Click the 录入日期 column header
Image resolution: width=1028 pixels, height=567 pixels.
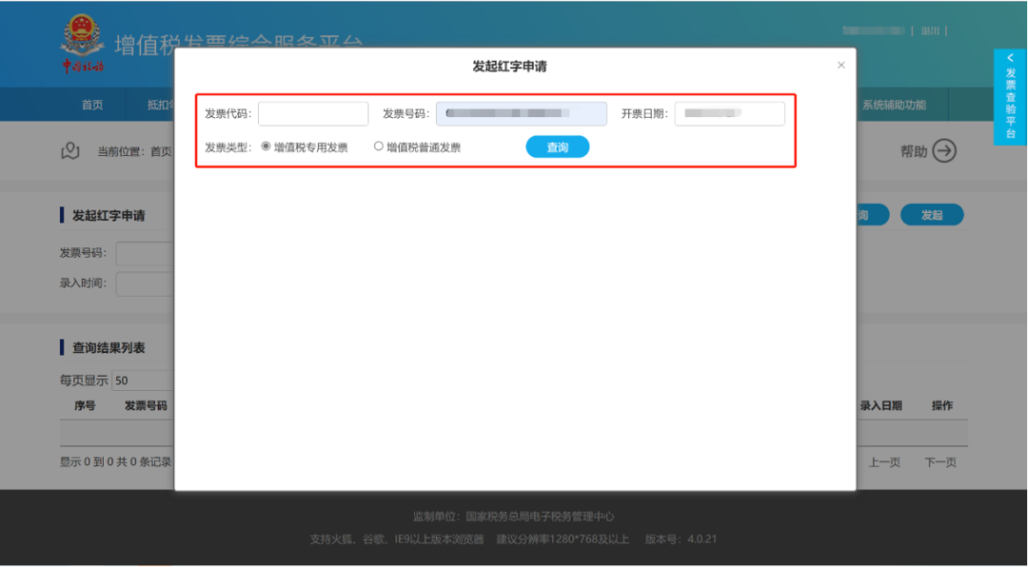tap(880, 405)
